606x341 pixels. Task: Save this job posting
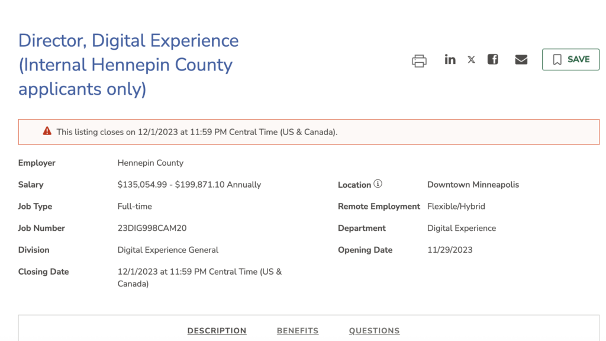(x=570, y=60)
